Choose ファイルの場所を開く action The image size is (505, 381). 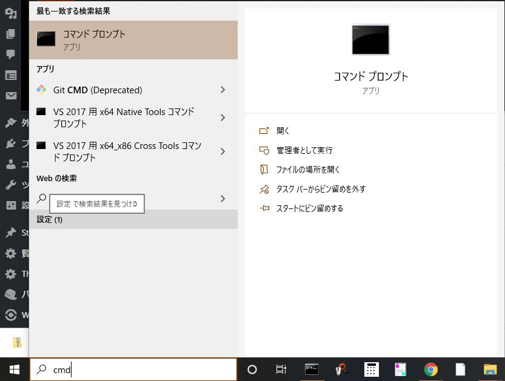pos(299,170)
